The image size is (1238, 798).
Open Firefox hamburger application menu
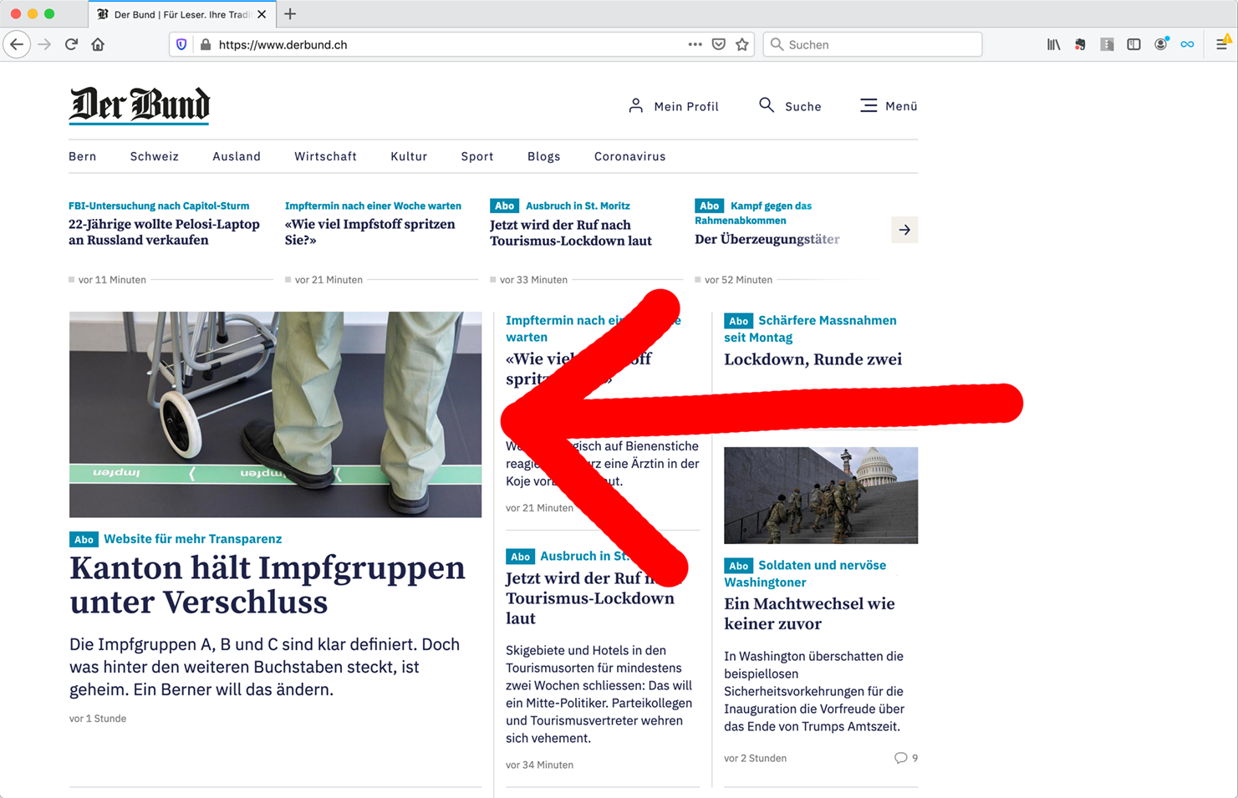point(1222,44)
